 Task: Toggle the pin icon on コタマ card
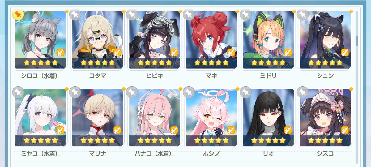[75, 15]
